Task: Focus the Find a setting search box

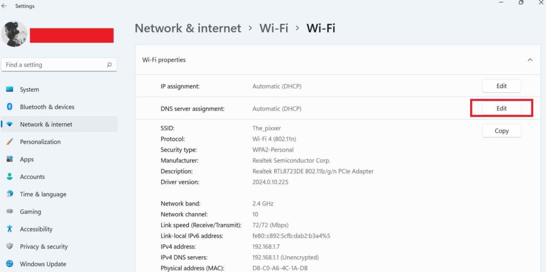Action: (59, 65)
